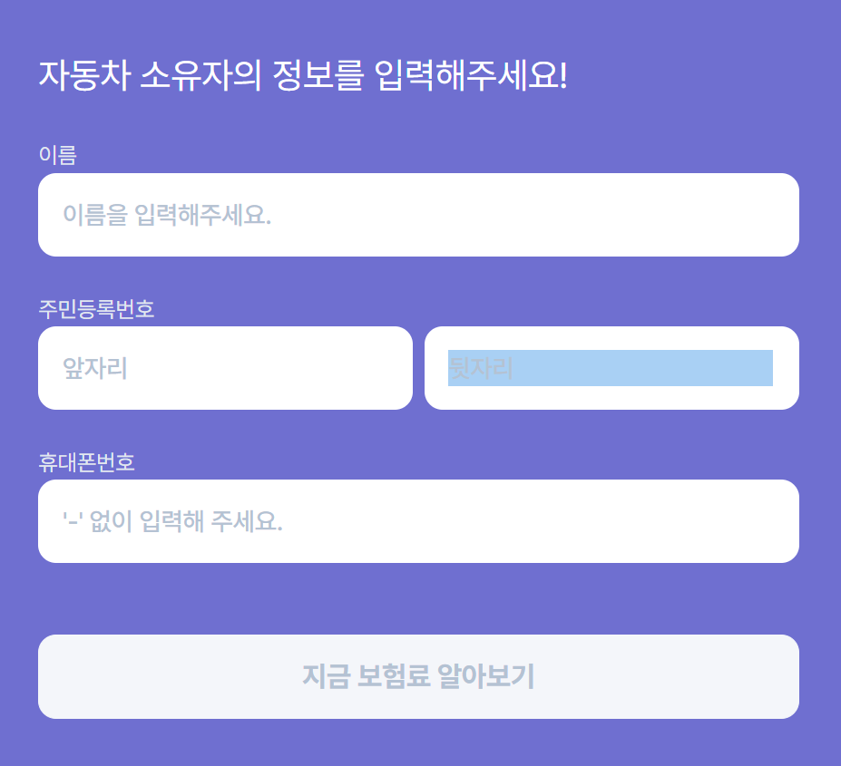Click the 이름 name input field

click(418, 215)
